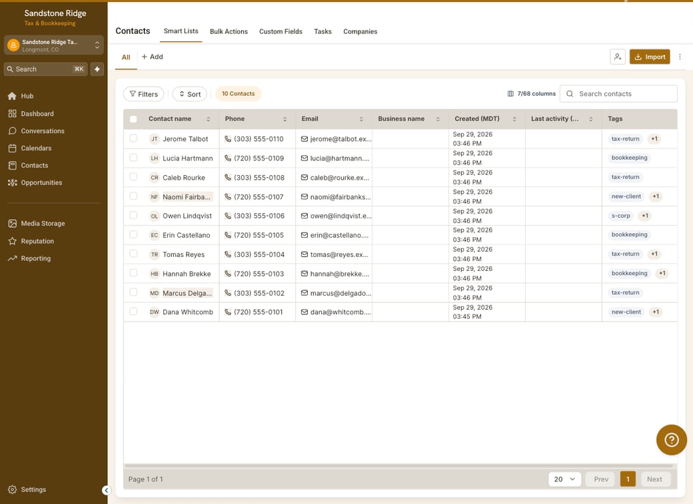
Task: Switch to the Smart Lists tab
Action: (181, 31)
